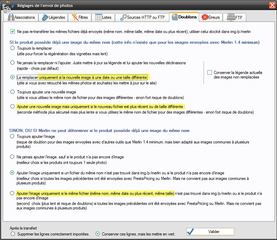Image resolution: width=277 pixels, height=240 pixels.
Task: Click the gear icon for Sources HTTP ou FTP
Action: pyautogui.click(x=123, y=17)
